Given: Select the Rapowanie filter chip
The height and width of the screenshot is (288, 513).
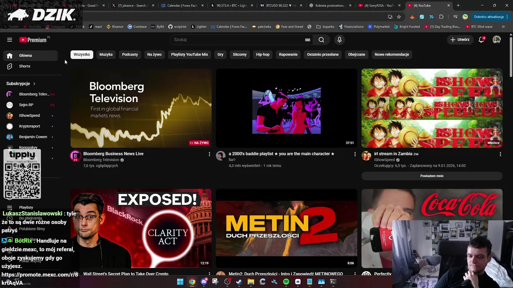Looking at the screenshot, I should click(x=288, y=54).
